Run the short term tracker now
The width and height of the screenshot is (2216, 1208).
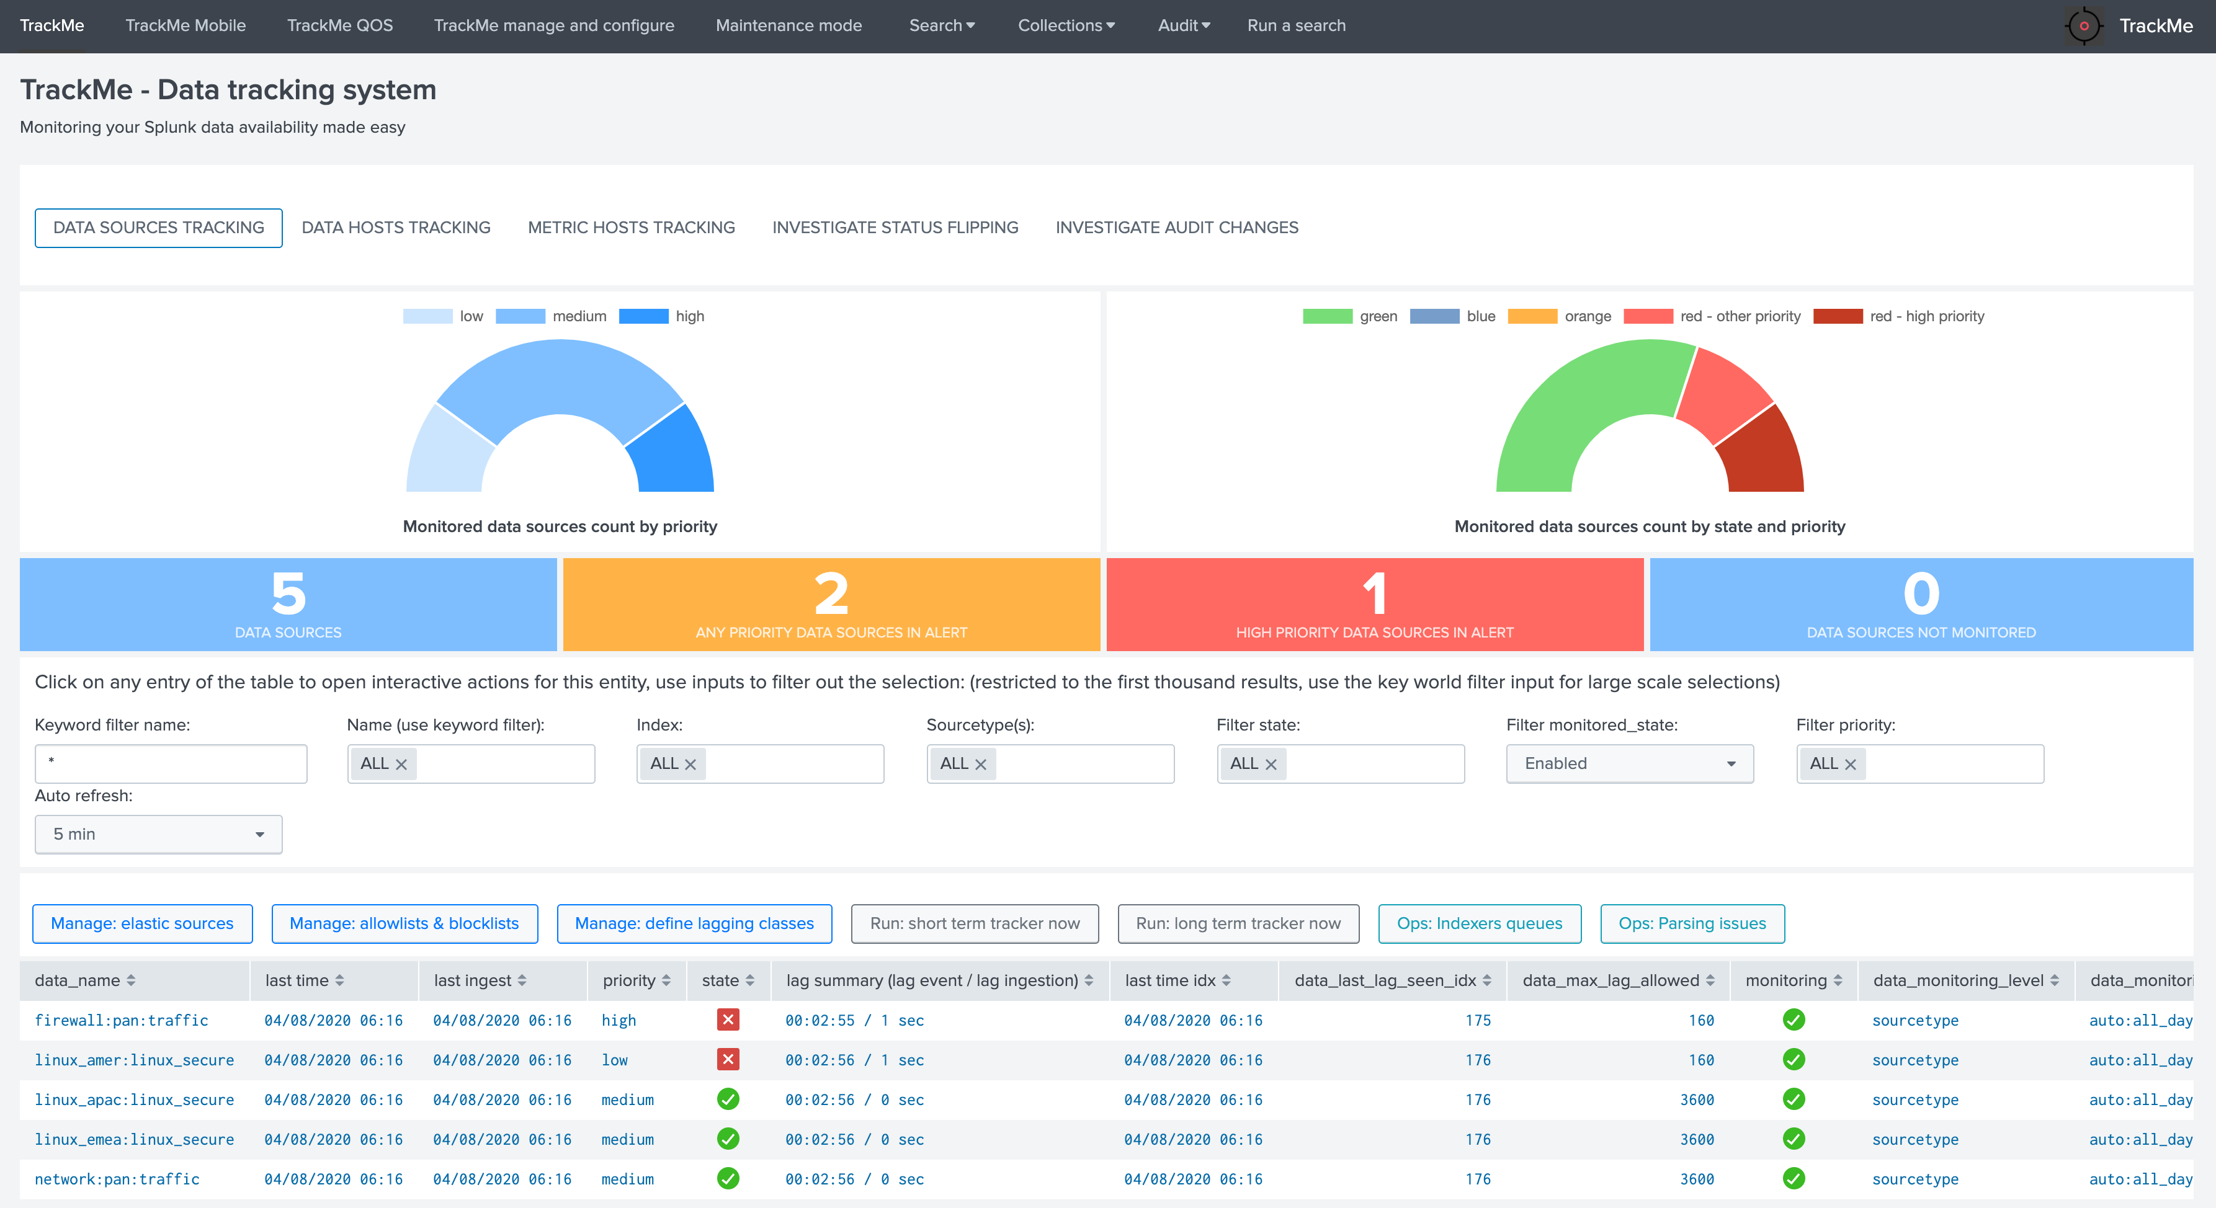(975, 923)
